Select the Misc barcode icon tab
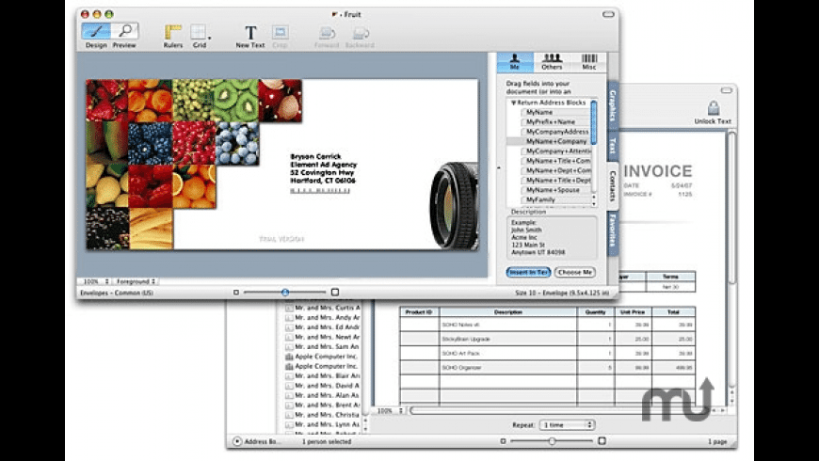The height and width of the screenshot is (461, 819). pos(588,62)
